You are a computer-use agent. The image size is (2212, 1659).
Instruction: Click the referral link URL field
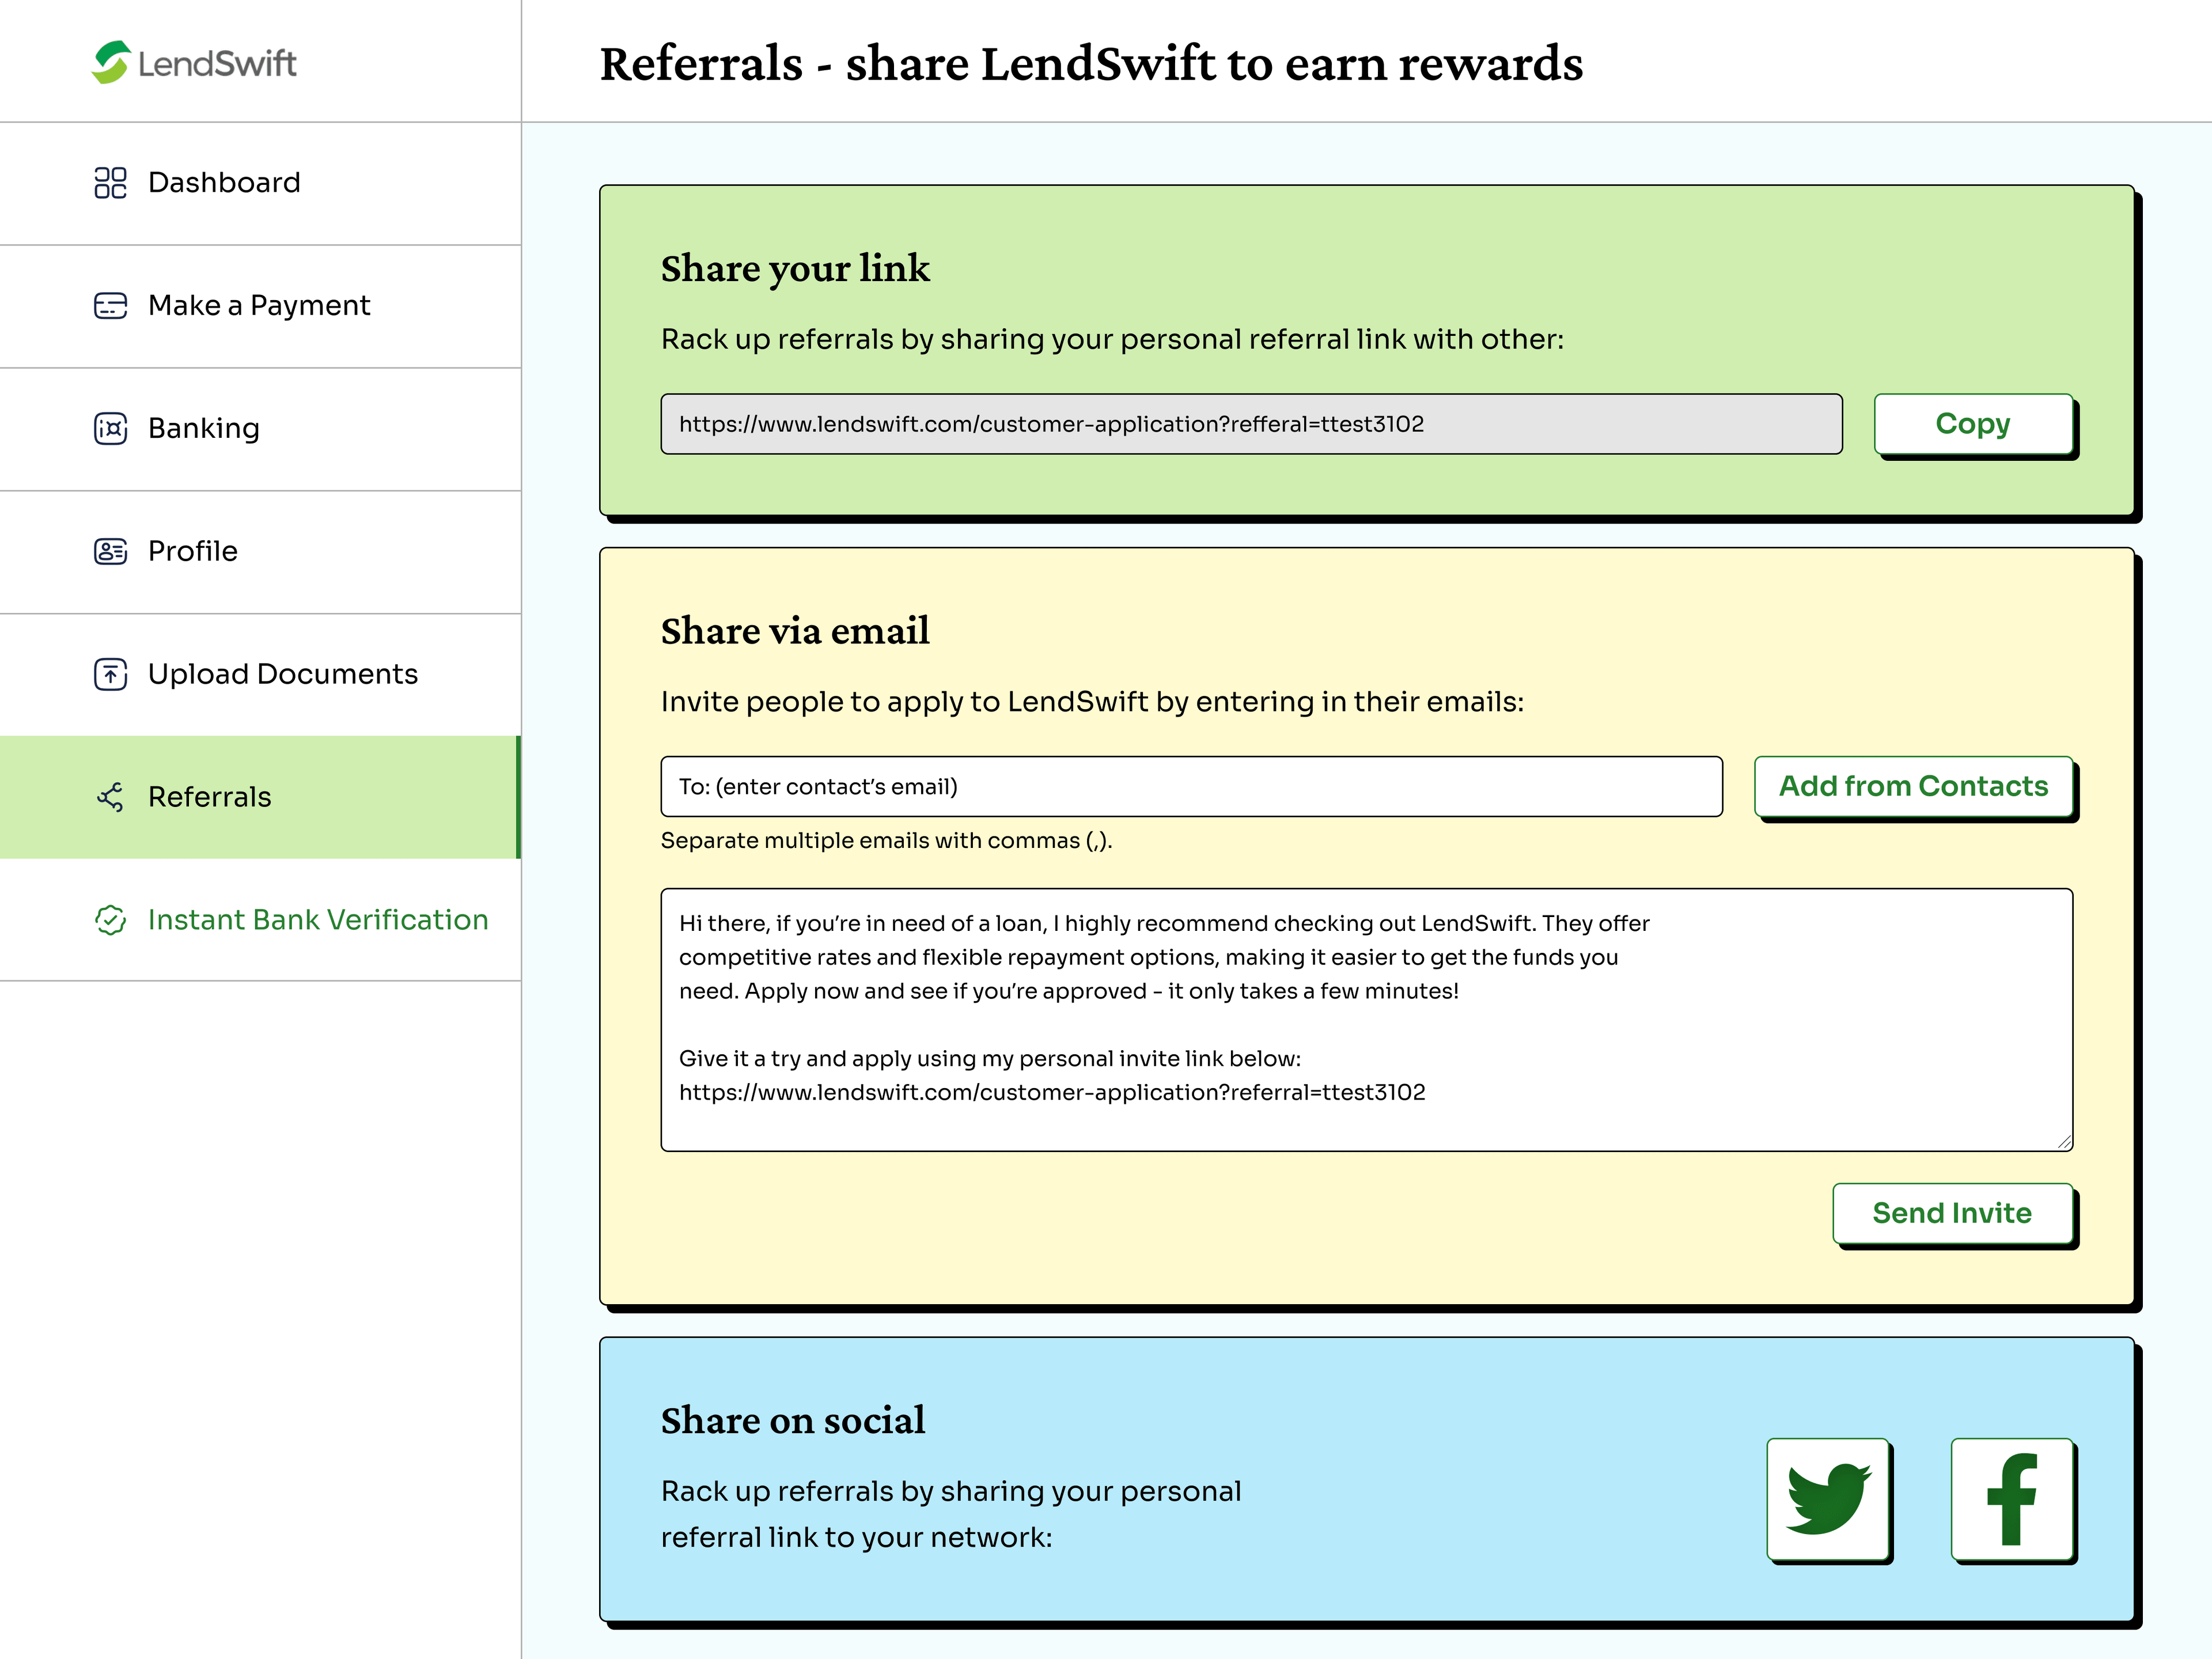click(1251, 424)
